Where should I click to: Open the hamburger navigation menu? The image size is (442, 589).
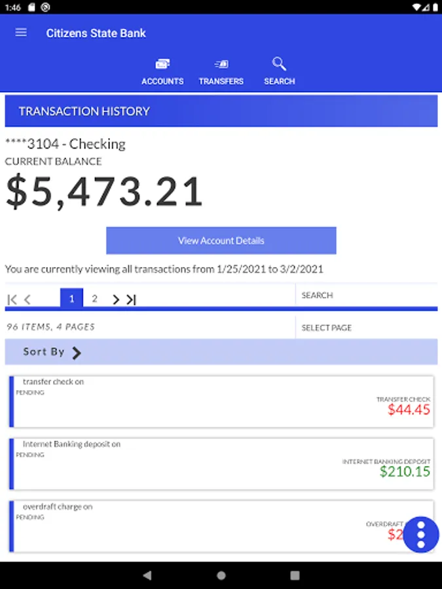click(x=21, y=33)
